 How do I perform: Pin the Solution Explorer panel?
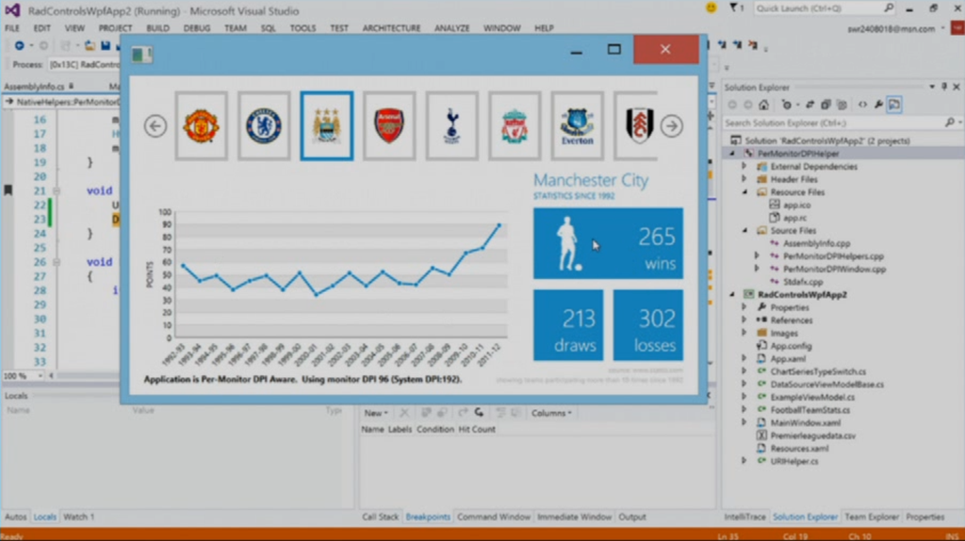point(944,87)
